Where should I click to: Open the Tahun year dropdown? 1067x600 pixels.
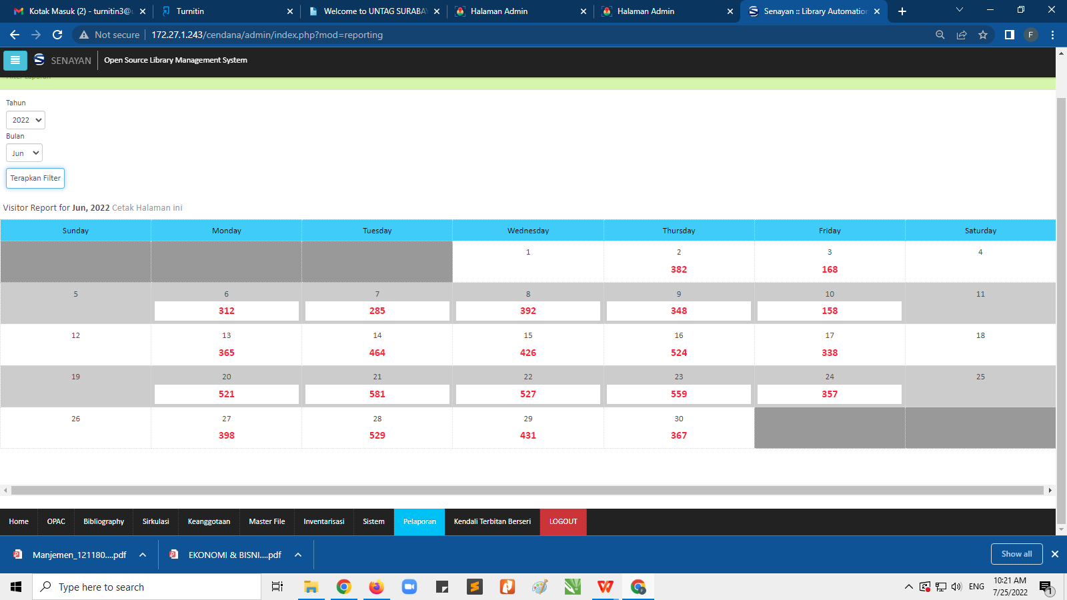(x=26, y=120)
